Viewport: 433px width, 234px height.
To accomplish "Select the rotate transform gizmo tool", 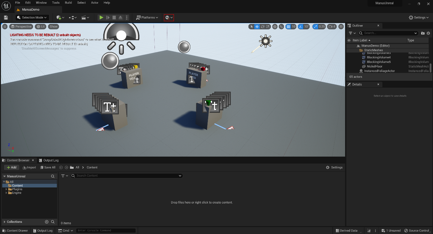I will pos(263,27).
